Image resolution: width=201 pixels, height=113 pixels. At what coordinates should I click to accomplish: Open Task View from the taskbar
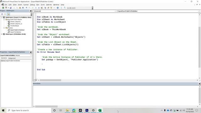point(61,110)
